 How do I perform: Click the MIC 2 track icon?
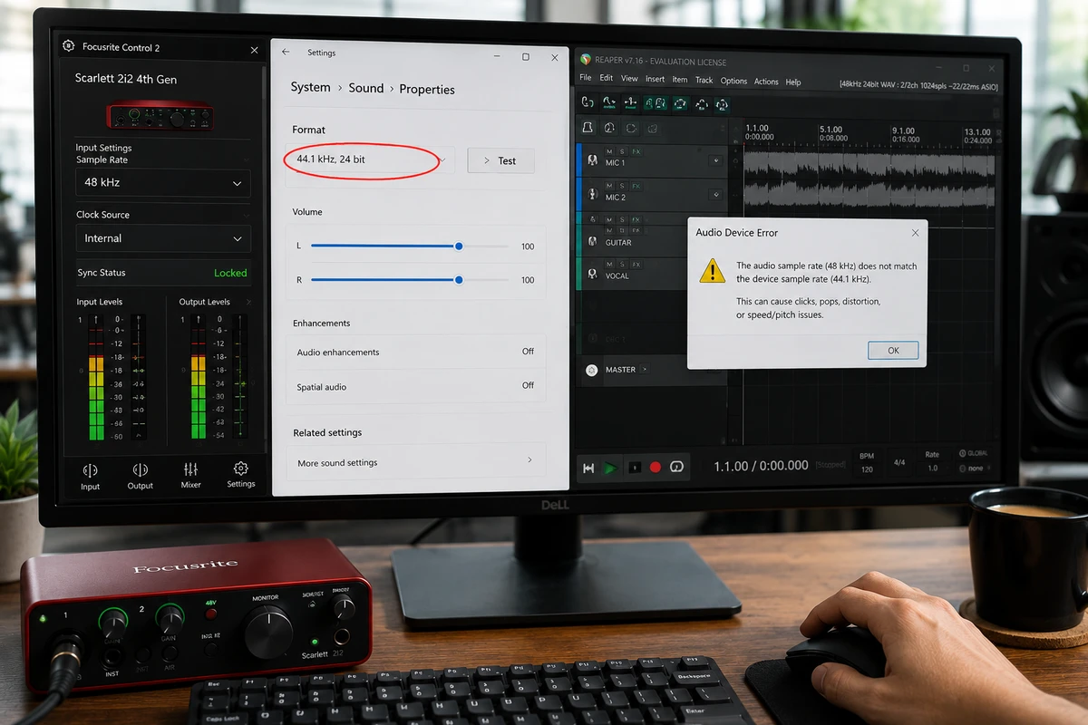592,195
